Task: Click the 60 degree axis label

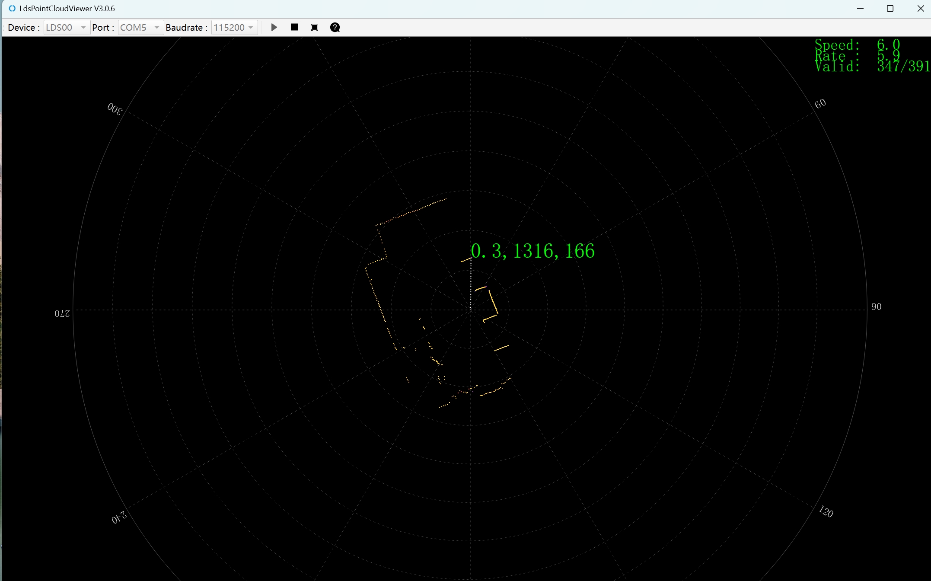Action: click(820, 104)
